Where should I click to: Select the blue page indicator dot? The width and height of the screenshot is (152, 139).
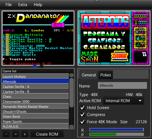[x=35, y=66]
